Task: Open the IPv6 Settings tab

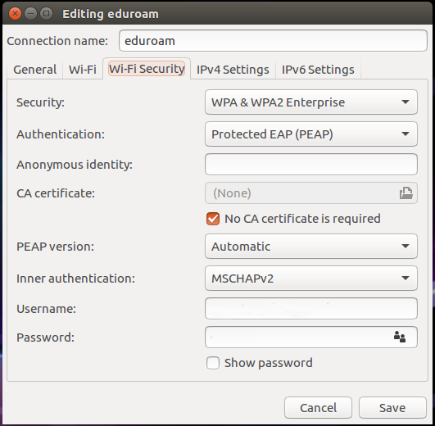Action: click(318, 70)
